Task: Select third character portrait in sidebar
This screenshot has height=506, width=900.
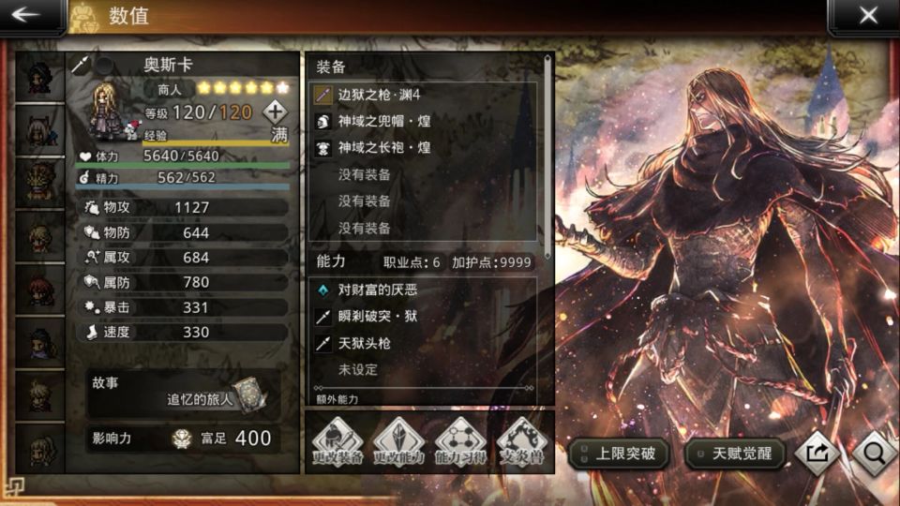Action: coord(39,183)
